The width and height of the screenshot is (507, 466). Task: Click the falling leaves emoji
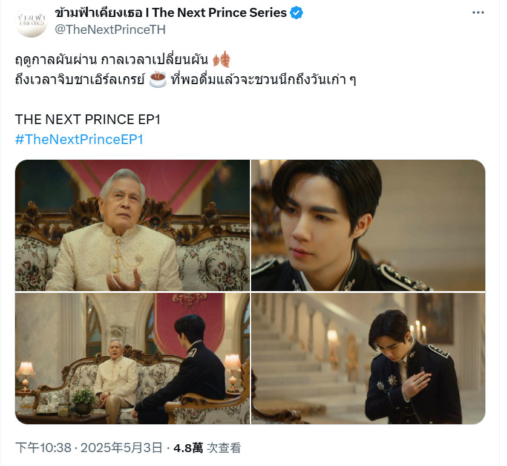(221, 60)
